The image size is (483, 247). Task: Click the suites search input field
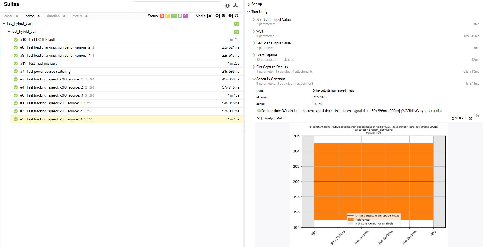click(177, 6)
